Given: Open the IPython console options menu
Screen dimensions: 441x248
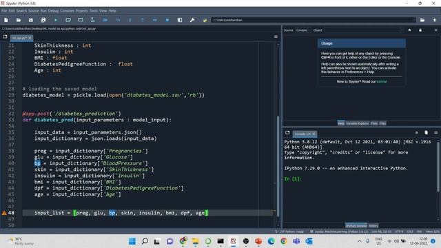Looking at the screenshot, I should click(435, 132).
